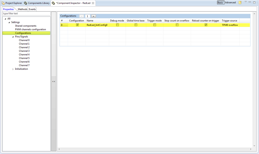
Task: Open the view menu triangle icon
Action: point(246,2)
